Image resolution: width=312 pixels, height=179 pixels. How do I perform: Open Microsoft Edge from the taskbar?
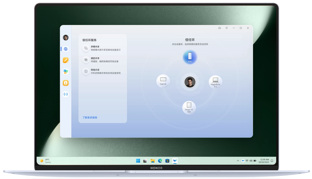coord(160,161)
